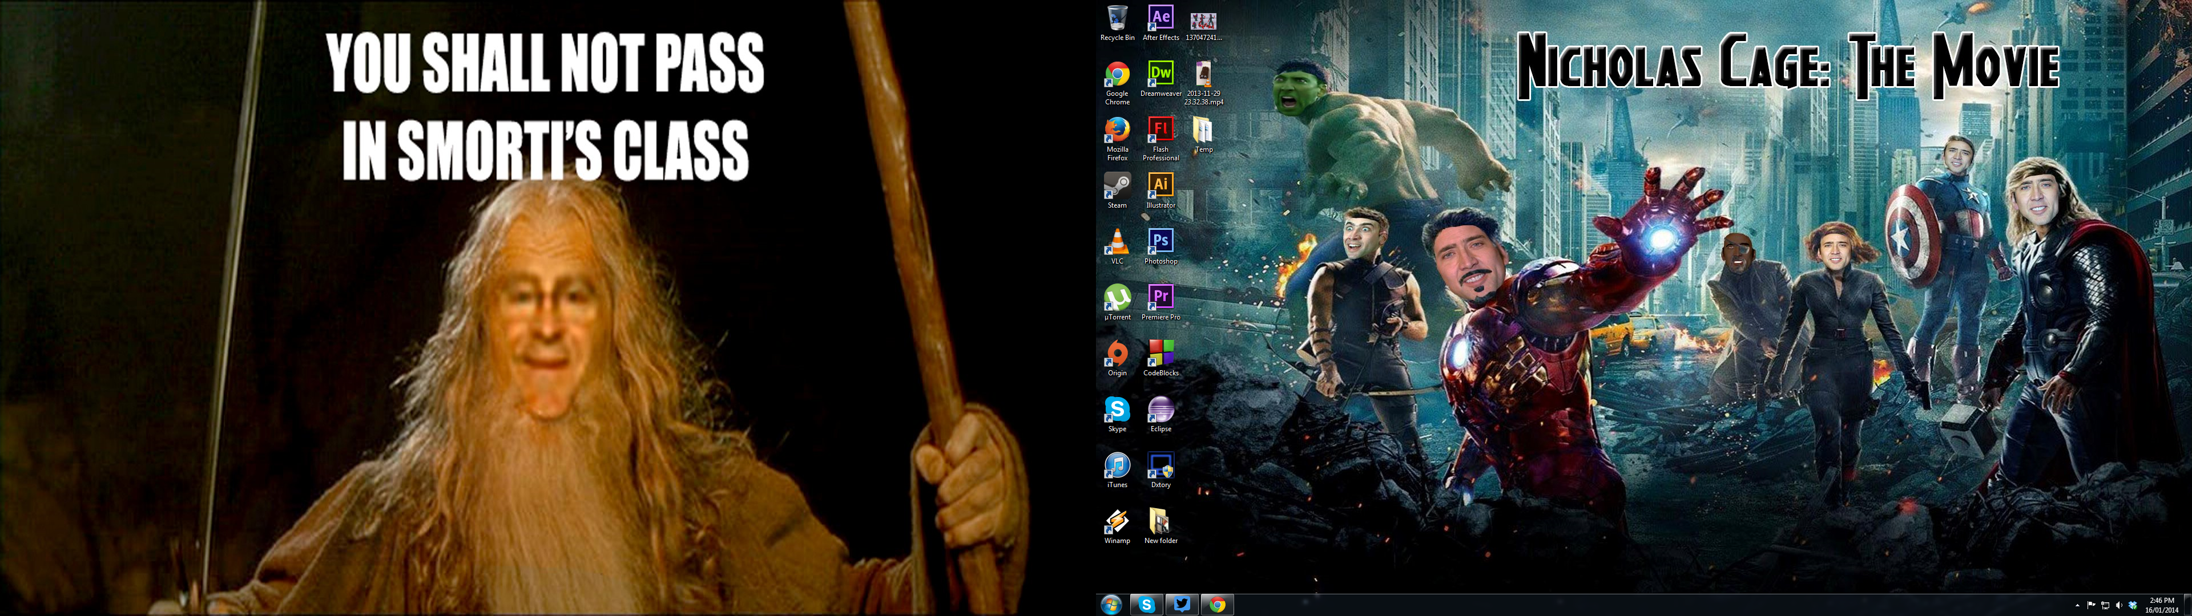Click the taskbar clock showing 2:46 PM
Viewport: 2192px width, 616px height.
(x=2161, y=605)
